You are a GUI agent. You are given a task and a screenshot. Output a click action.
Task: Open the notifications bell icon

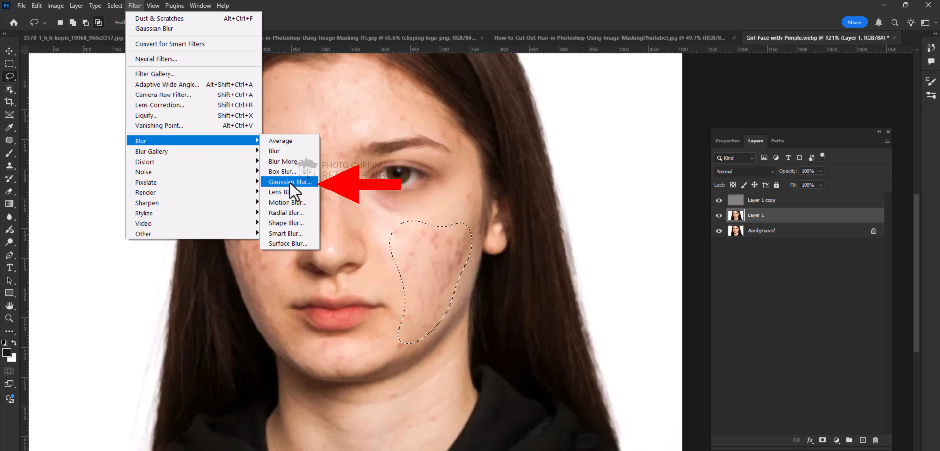click(x=879, y=23)
